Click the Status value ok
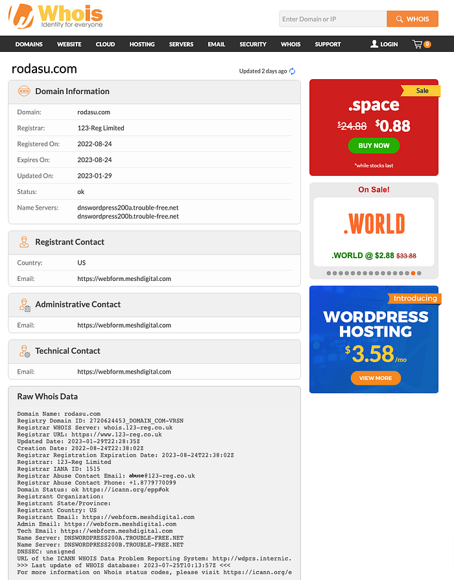454x580 pixels. 81,191
